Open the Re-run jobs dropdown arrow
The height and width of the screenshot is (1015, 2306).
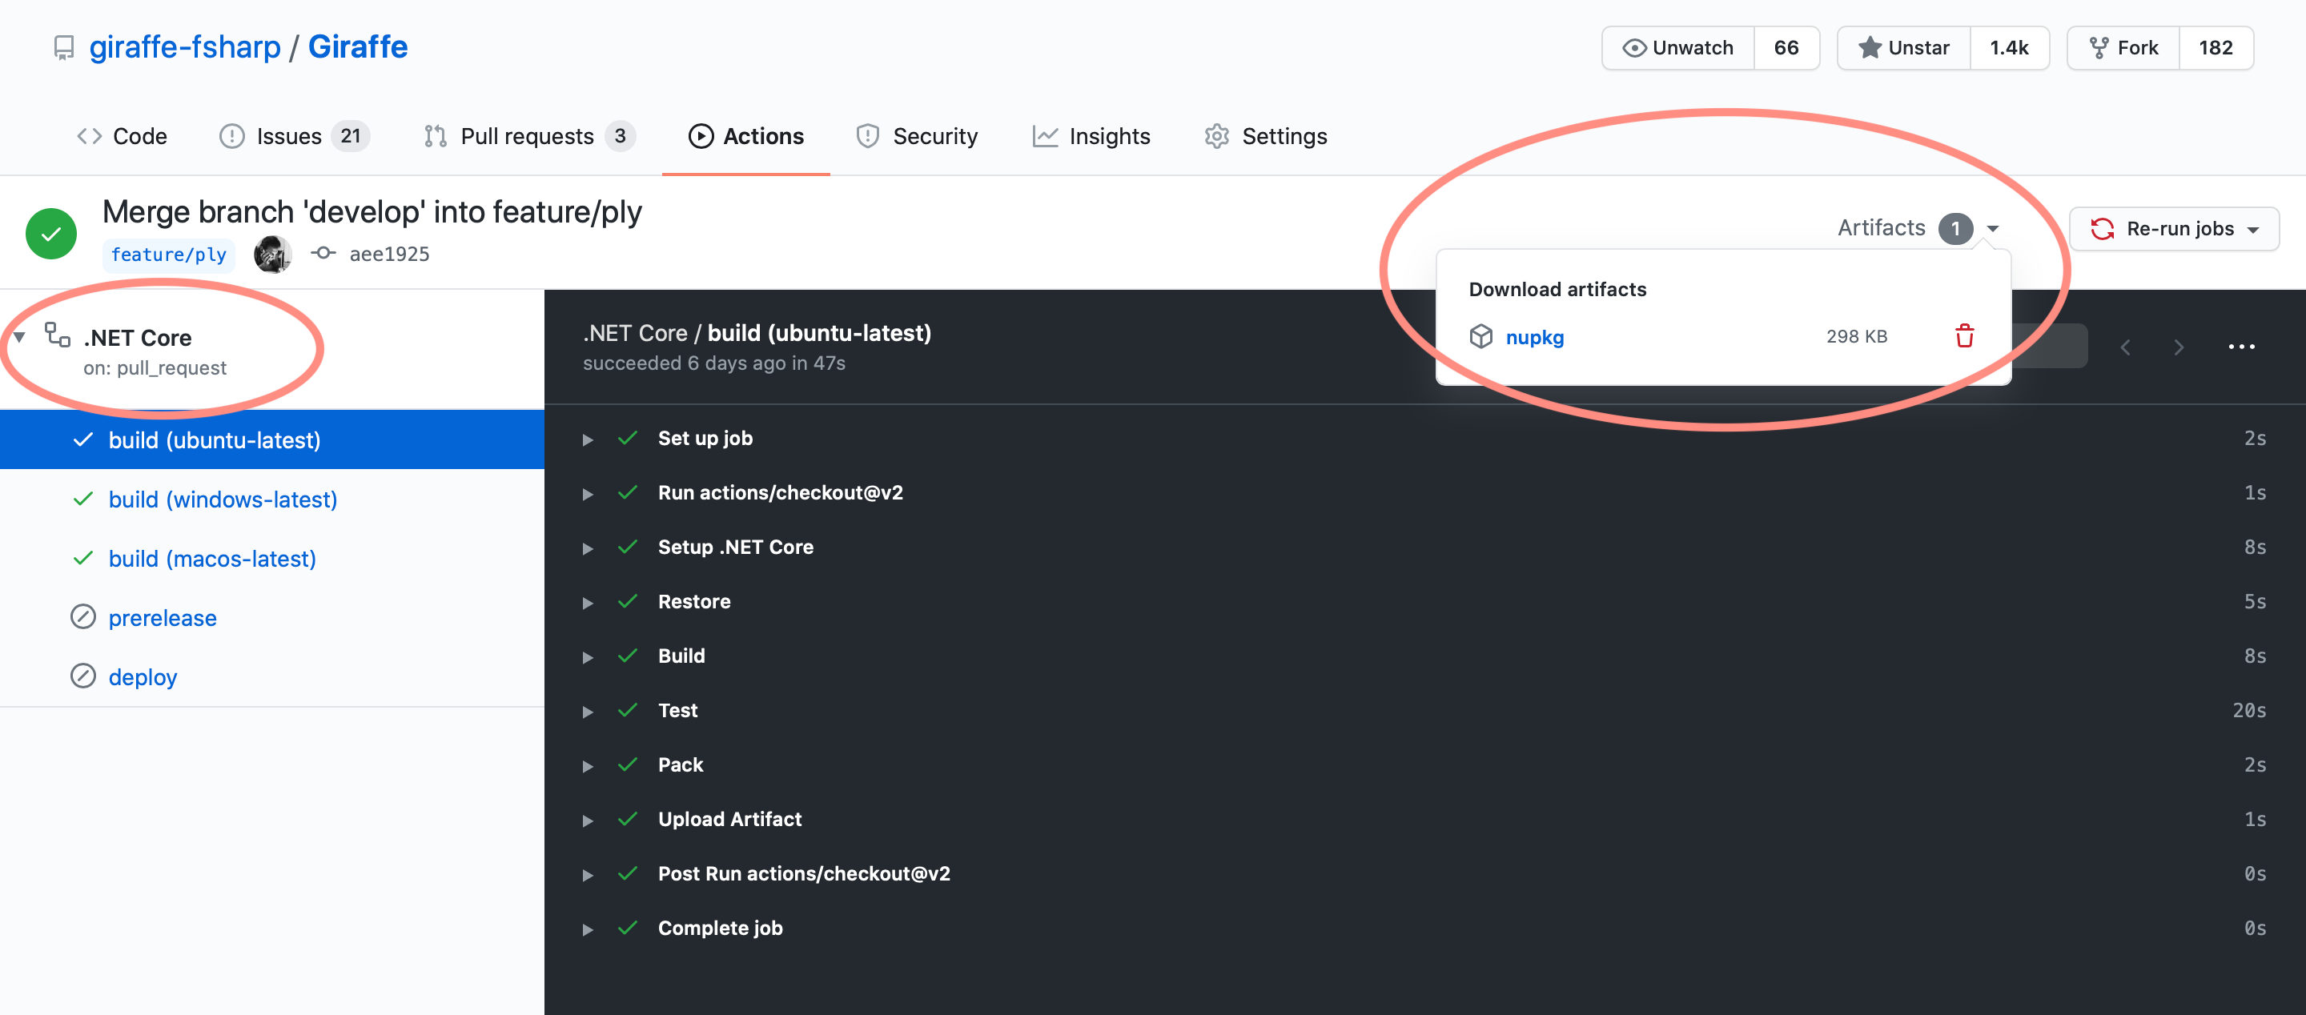point(2254,228)
